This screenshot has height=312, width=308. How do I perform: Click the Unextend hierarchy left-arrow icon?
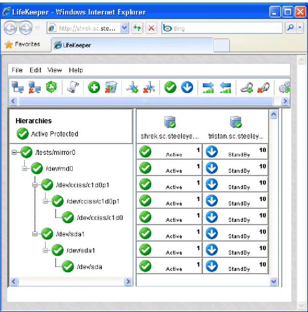[x=226, y=88]
